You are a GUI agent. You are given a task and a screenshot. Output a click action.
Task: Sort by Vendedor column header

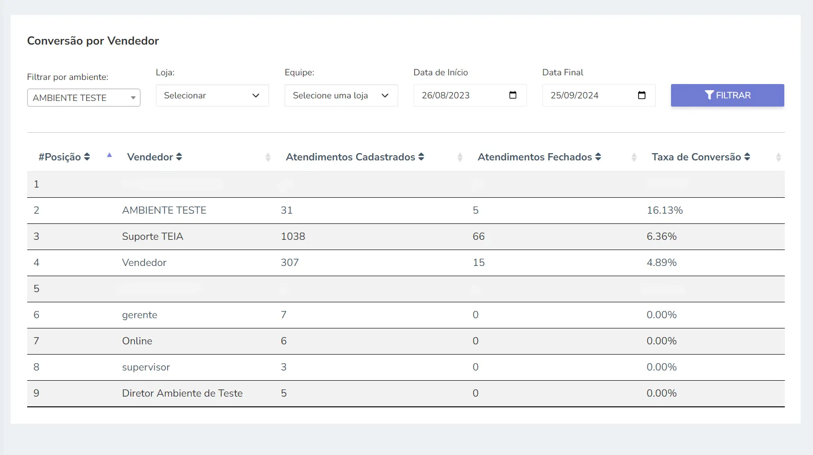click(x=154, y=157)
